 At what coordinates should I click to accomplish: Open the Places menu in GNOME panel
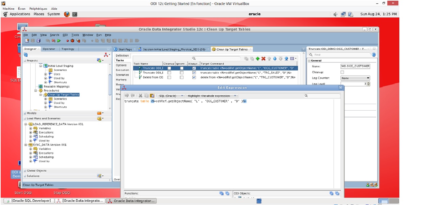tap(39, 14)
